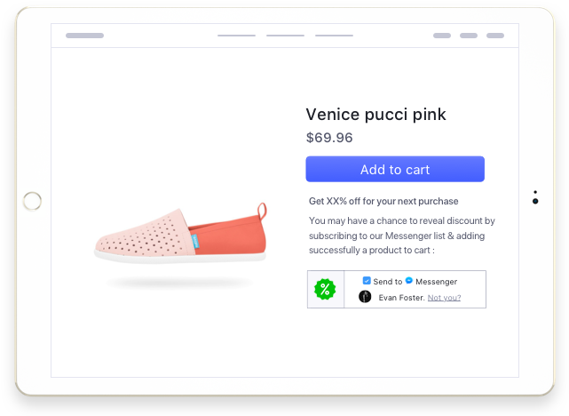Image resolution: width=569 pixels, height=416 pixels.
Task: Click Evan Foster's profile avatar
Action: point(365,297)
